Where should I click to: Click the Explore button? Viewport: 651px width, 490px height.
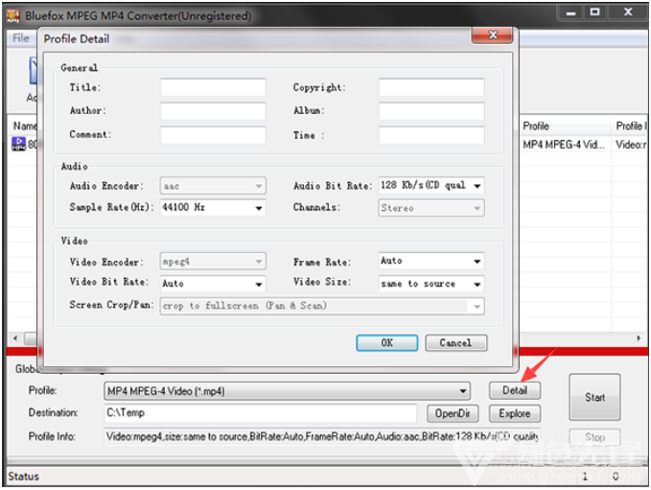pos(515,413)
